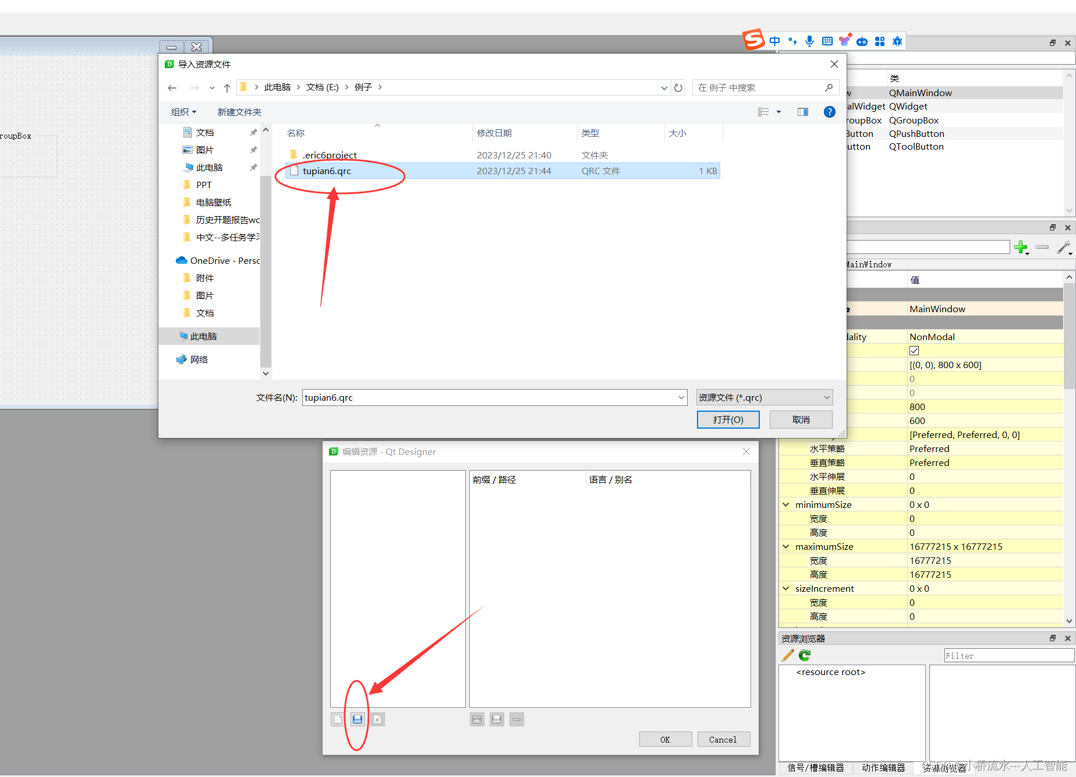Image resolution: width=1076 pixels, height=777 pixels.
Task: Collapse the maximumSize property
Action: click(786, 546)
